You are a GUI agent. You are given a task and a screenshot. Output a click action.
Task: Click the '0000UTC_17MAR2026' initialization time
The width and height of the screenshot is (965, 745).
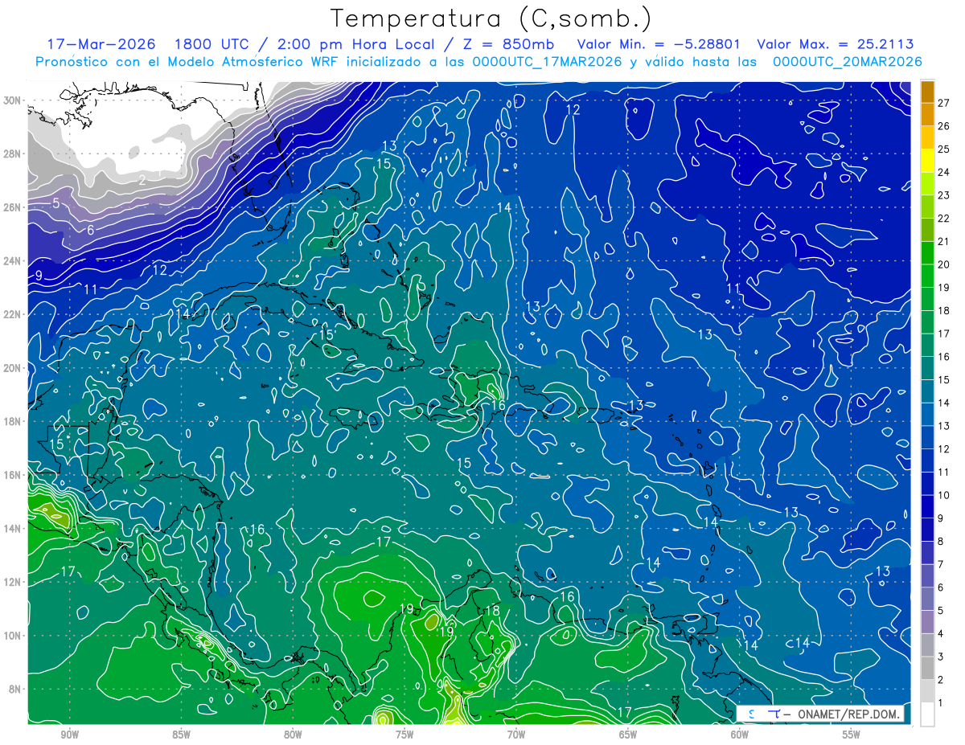(547, 62)
